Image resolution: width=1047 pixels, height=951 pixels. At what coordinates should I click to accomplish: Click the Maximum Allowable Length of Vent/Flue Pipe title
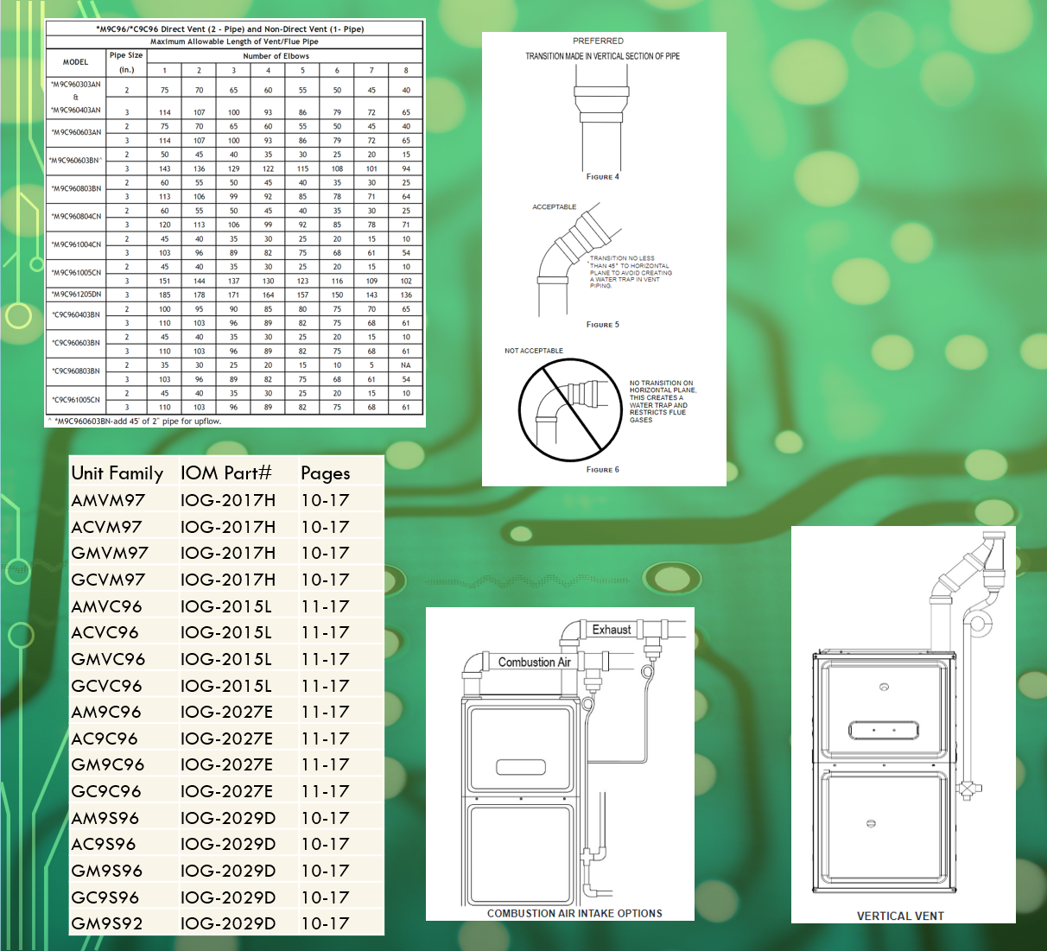coord(234,41)
